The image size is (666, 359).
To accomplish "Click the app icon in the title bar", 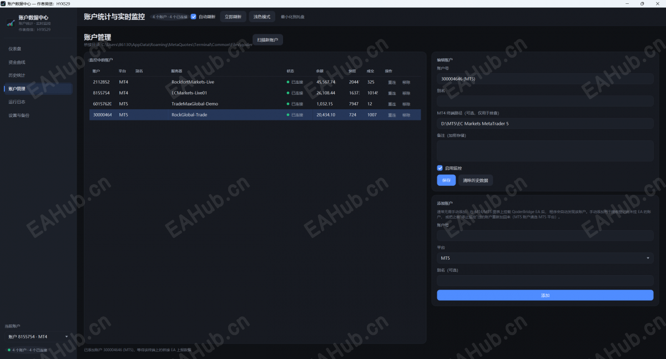I will coord(3,3).
